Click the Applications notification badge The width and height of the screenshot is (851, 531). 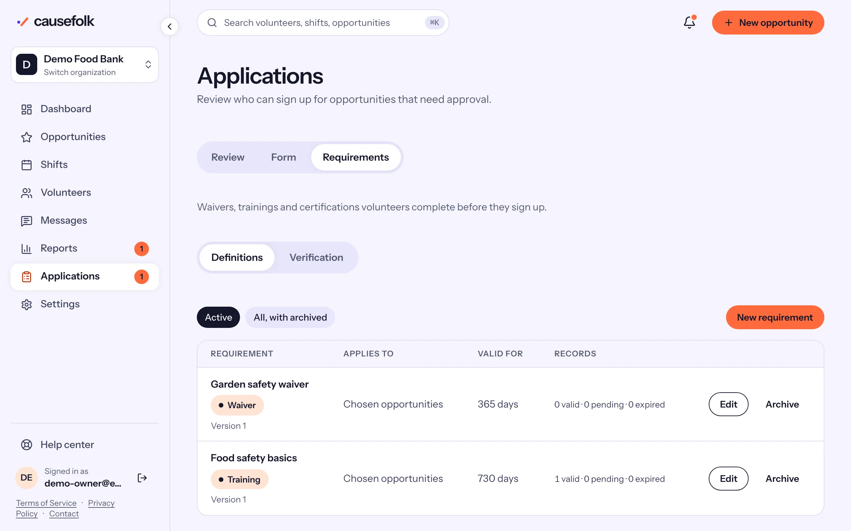141,276
